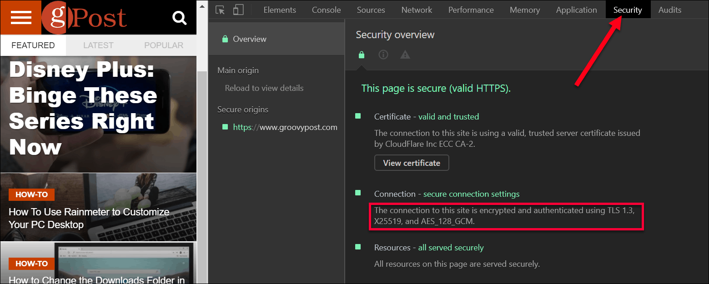
Task: Click 'Connection - secure connection settings' line
Action: (447, 194)
